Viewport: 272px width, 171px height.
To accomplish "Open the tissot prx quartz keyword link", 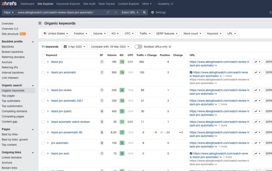I will pyautogui.click(x=61, y=111).
